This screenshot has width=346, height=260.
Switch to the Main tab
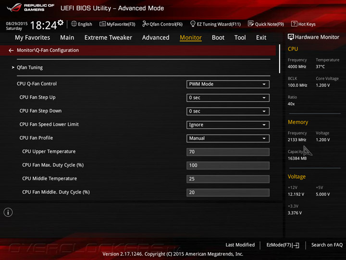pyautogui.click(x=67, y=38)
